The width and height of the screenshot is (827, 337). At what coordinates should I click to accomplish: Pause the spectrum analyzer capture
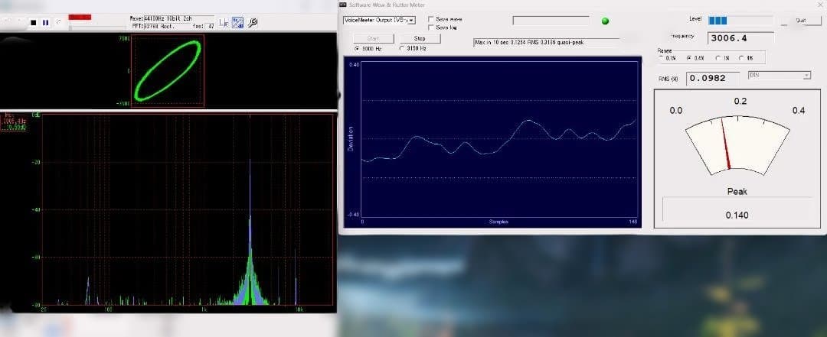[45, 23]
